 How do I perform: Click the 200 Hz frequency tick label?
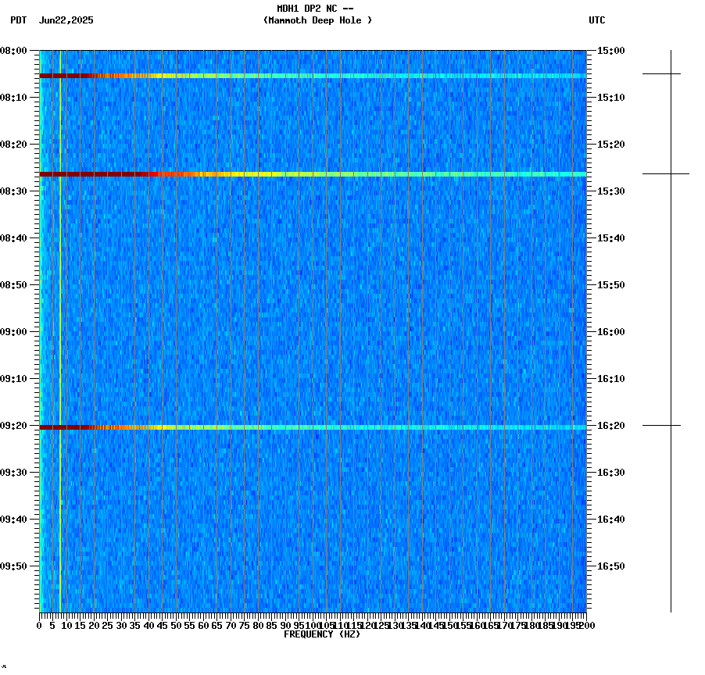coord(587,625)
